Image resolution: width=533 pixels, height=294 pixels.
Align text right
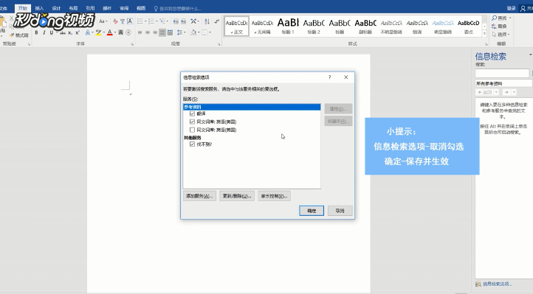pos(155,32)
